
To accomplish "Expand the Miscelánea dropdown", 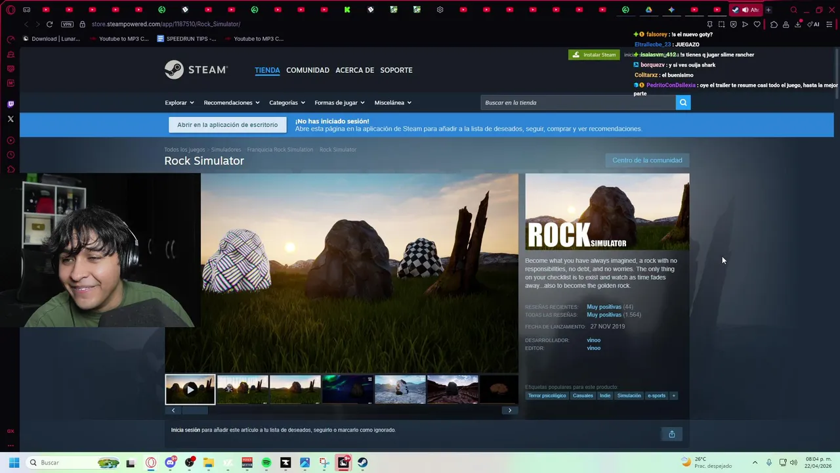I will tap(392, 102).
